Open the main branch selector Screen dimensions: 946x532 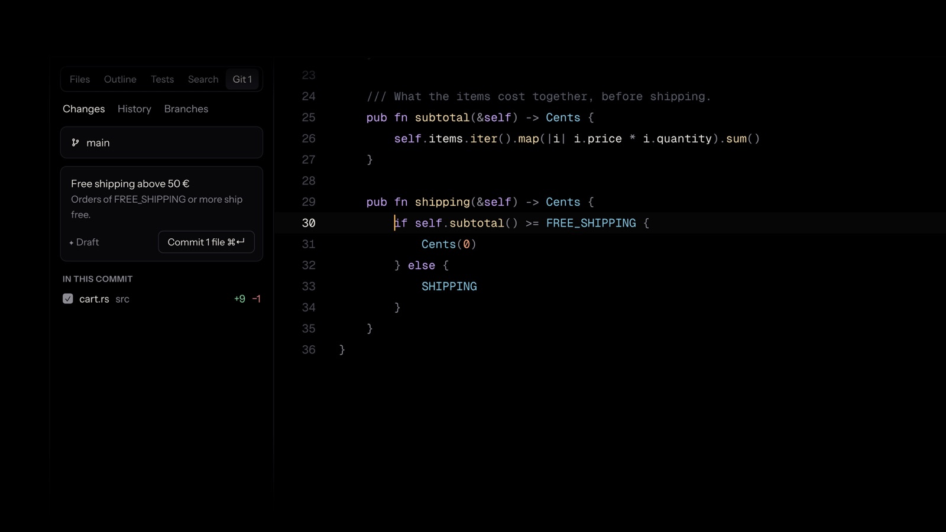161,142
